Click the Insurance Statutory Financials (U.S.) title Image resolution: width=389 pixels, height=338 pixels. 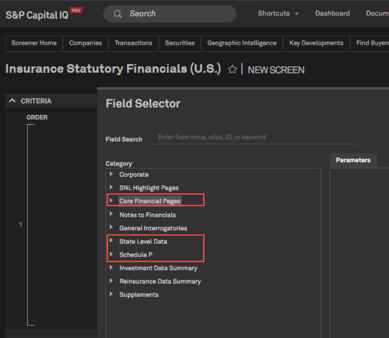(x=113, y=69)
